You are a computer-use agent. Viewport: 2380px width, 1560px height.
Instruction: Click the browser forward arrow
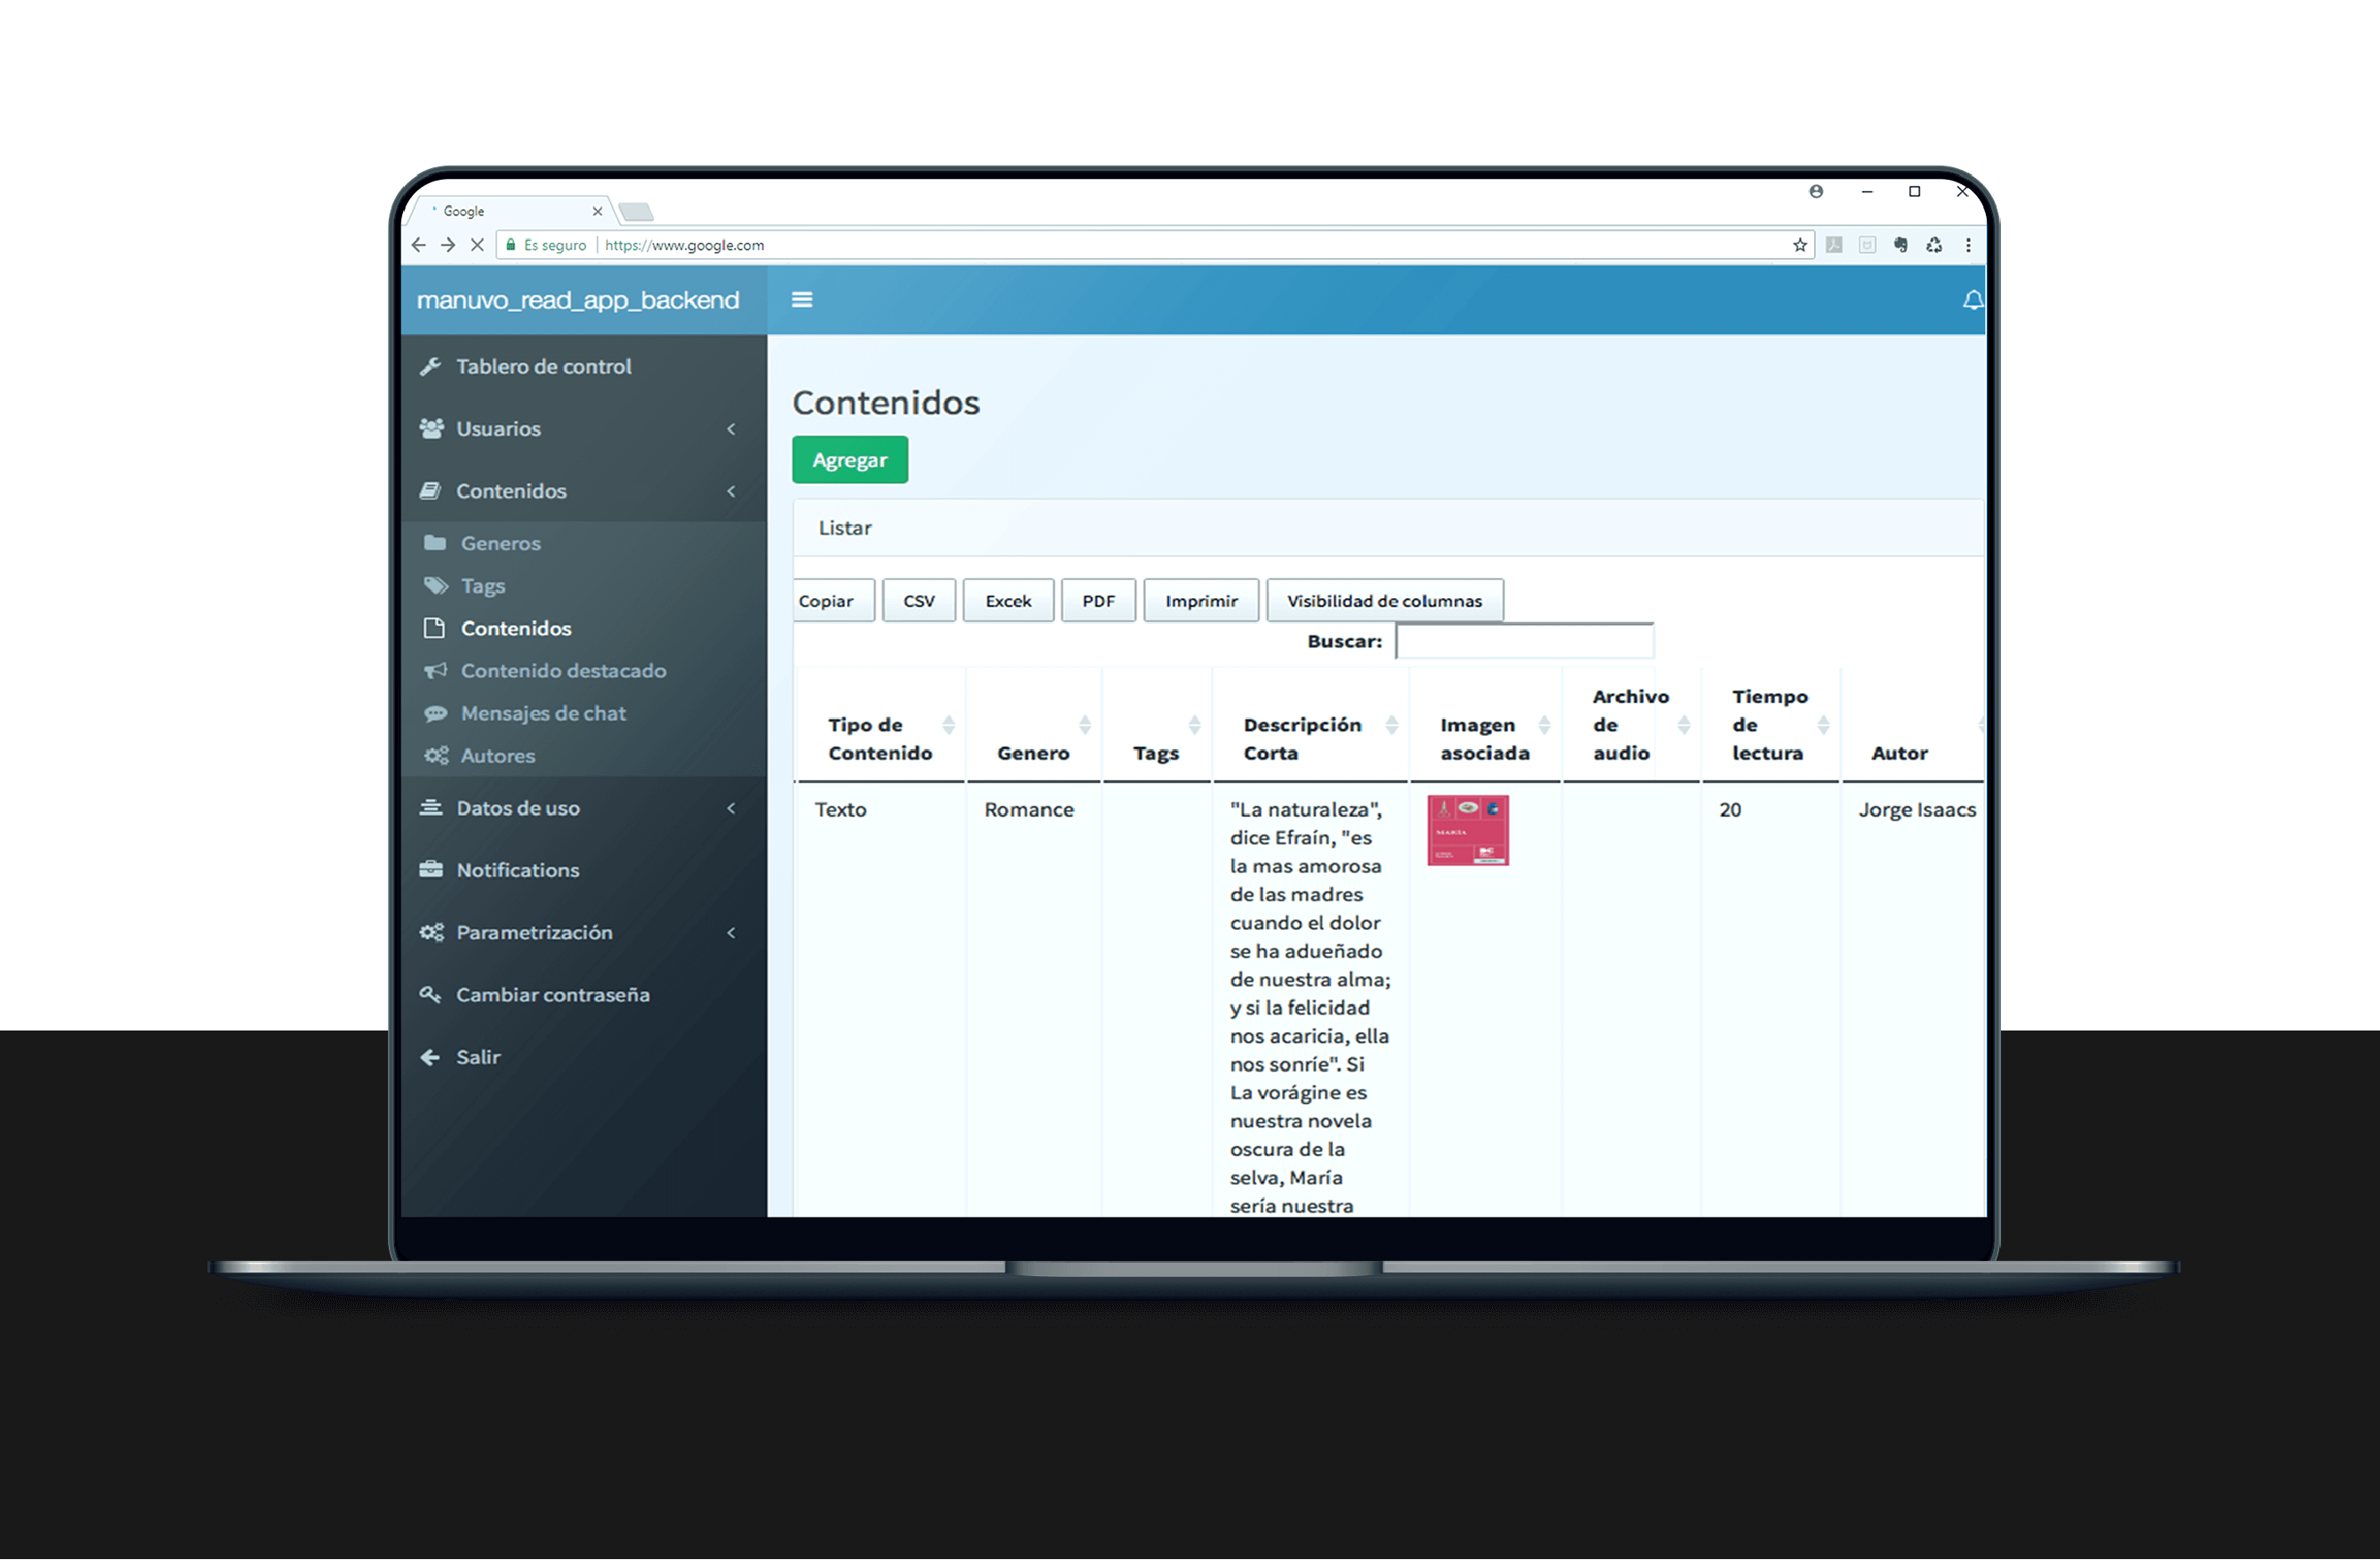coord(448,245)
